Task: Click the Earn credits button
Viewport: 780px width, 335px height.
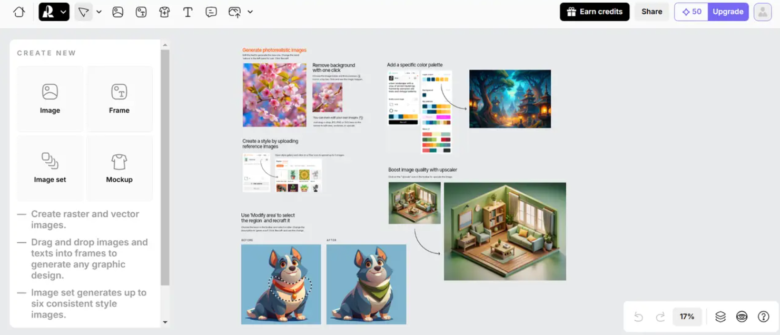Action: pyautogui.click(x=595, y=12)
